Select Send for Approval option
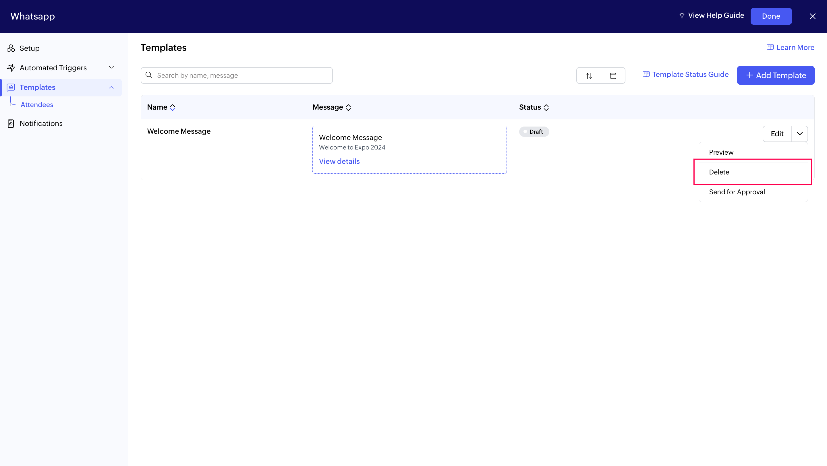Screen dimensions: 827x466 pos(737,192)
